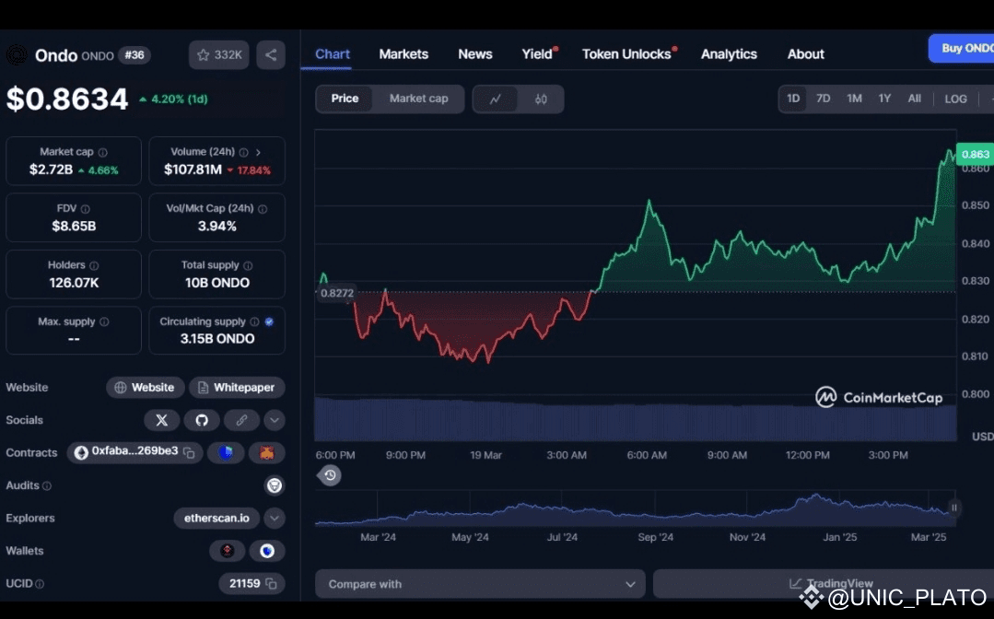This screenshot has height=619, width=994.
Task: Copy the contract address 0xfaba...269be3
Action: [x=189, y=452]
